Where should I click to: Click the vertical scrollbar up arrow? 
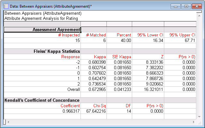pyautogui.click(x=199, y=16)
